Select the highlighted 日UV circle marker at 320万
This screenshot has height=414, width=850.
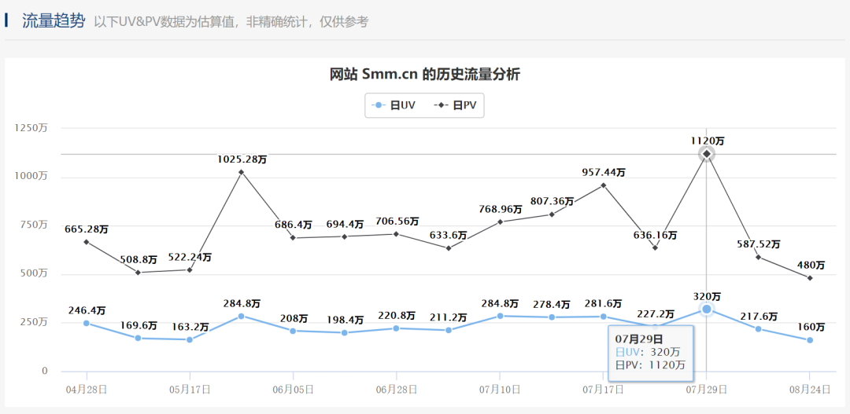pos(706,309)
